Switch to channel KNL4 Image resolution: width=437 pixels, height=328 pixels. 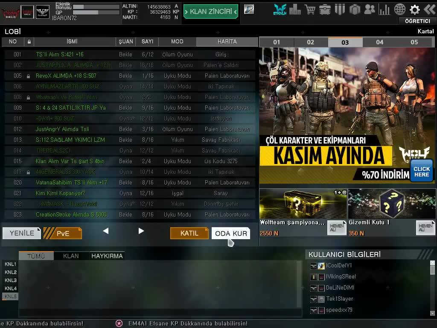point(10,288)
